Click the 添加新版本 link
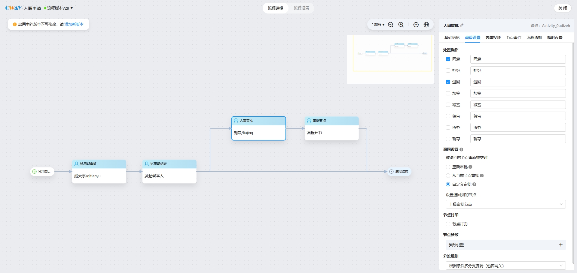This screenshot has width=577, height=273. click(74, 24)
